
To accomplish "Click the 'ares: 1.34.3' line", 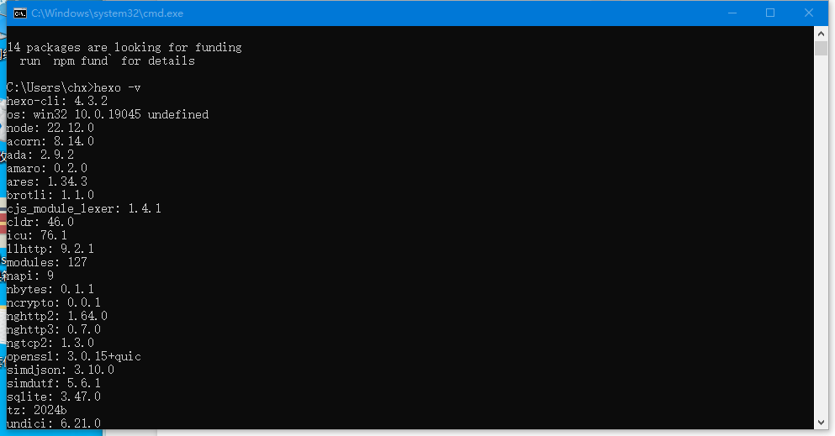I will point(47,181).
